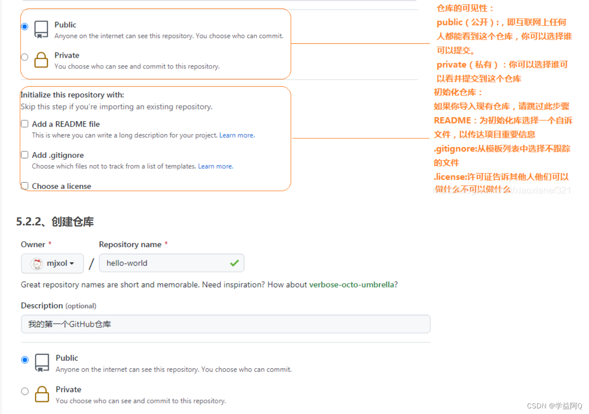Click the Add a README file label
This screenshot has height=414, width=589.
[x=66, y=124]
